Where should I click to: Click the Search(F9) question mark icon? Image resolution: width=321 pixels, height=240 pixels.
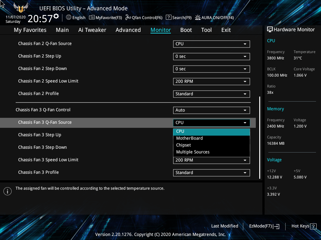coord(168,17)
